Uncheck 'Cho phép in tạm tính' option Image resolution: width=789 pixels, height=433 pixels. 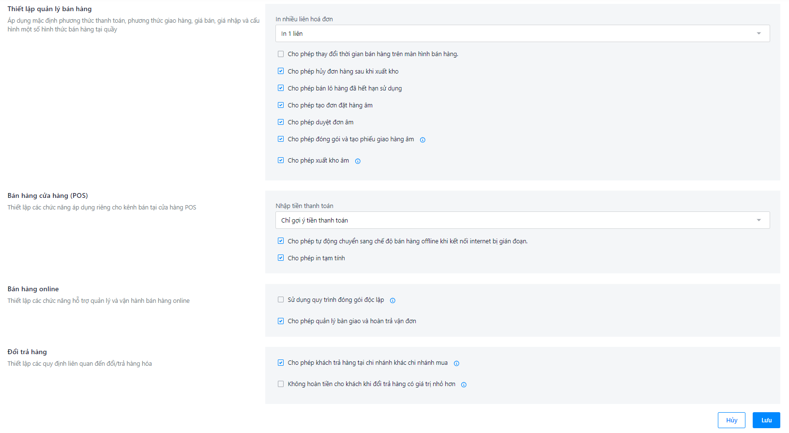(281, 258)
